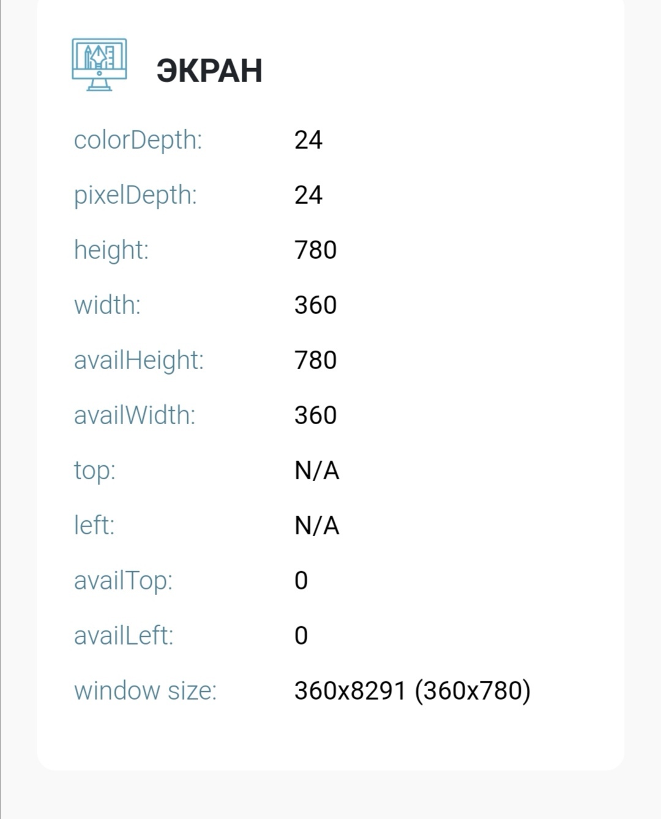Click the availLeft value 0

point(301,636)
